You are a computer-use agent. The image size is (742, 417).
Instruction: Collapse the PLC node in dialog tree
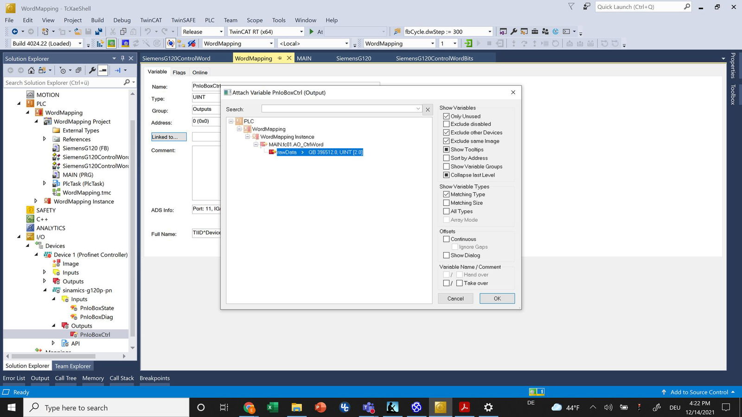231,121
